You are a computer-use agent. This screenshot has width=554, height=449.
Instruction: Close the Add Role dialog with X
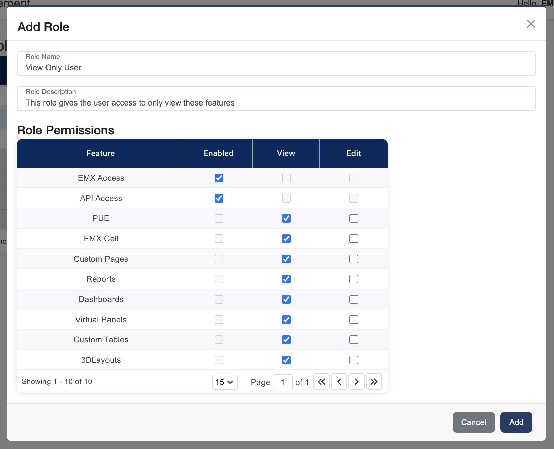point(531,24)
